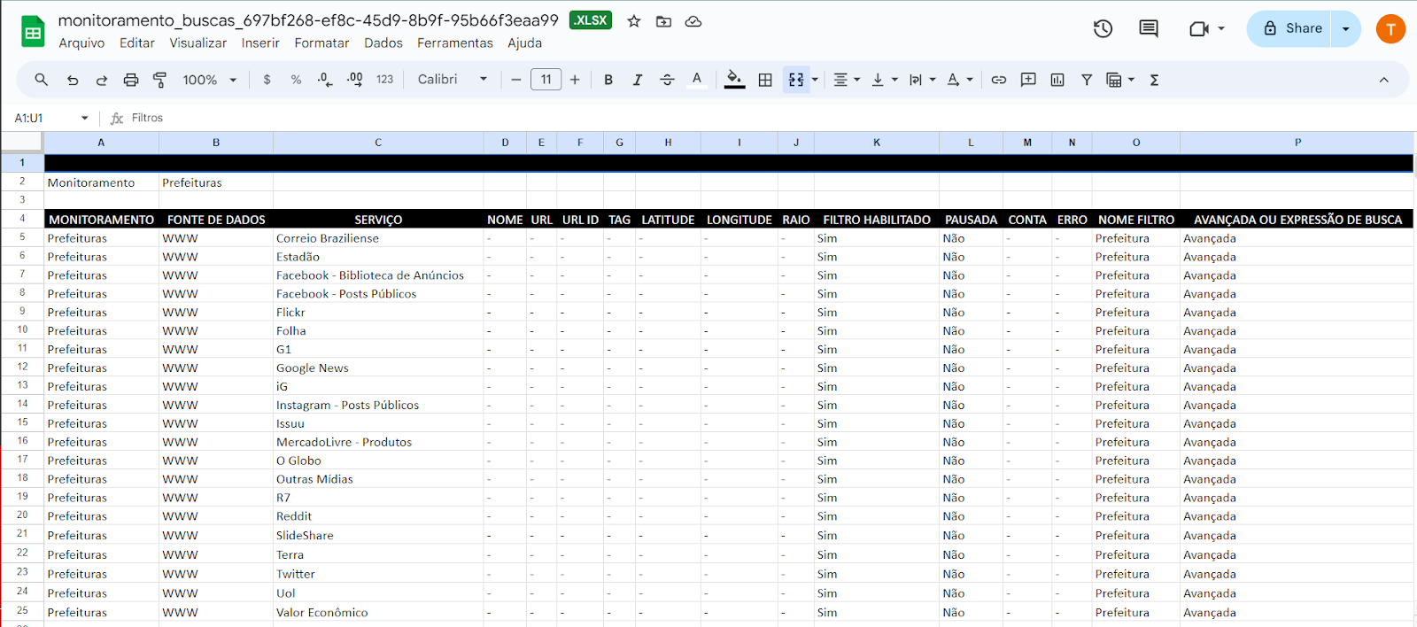Open the Ferramentas menu
Viewport: 1417px width, 627px height.
pos(455,43)
